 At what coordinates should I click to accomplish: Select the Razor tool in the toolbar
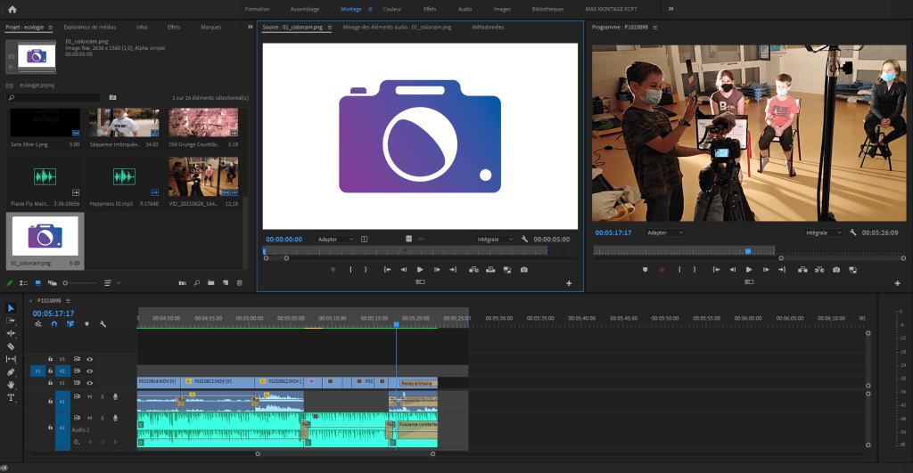(x=11, y=346)
